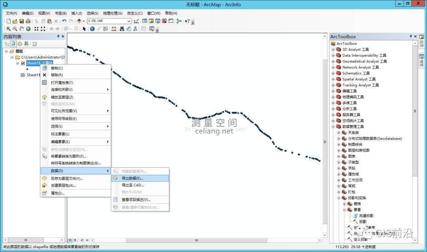The width and height of the screenshot is (427, 252).
Task: Collapse the 数据管理工具 toolbox
Action: coord(333,127)
